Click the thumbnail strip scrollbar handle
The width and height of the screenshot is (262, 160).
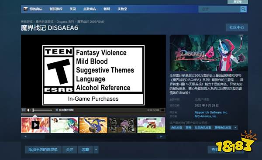[x=37, y=136]
